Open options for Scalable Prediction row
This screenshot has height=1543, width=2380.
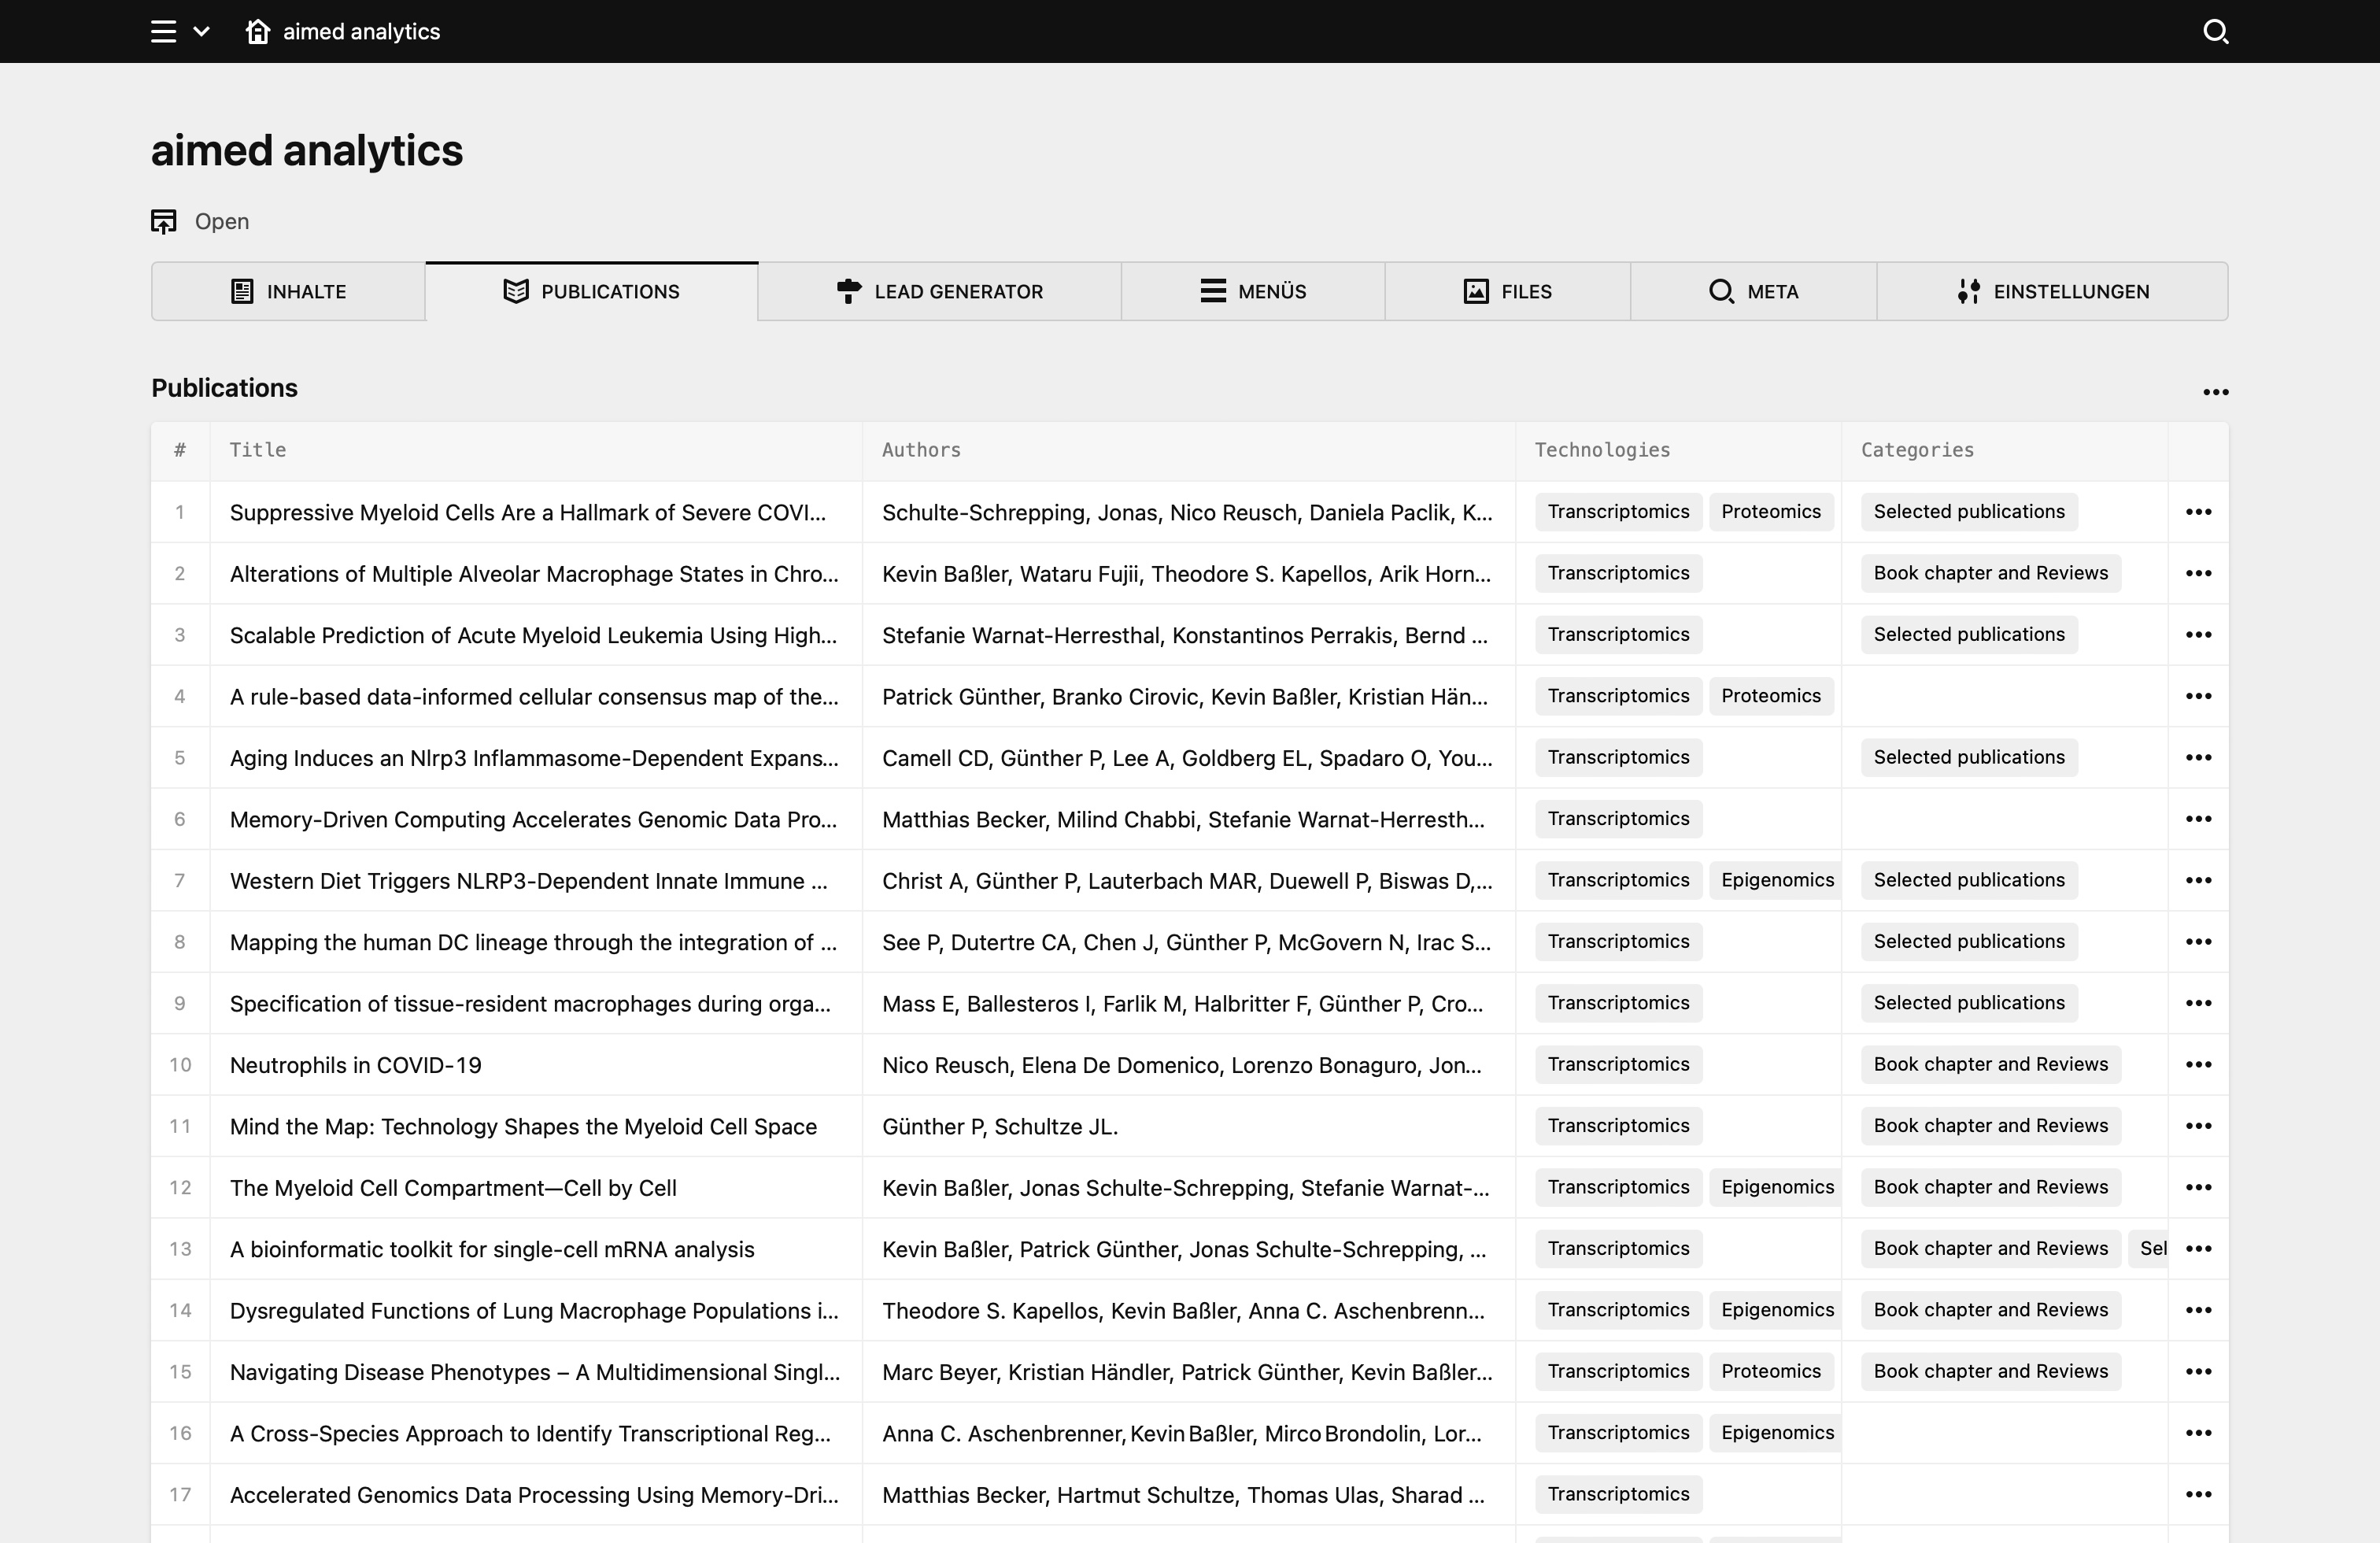pos(2198,635)
